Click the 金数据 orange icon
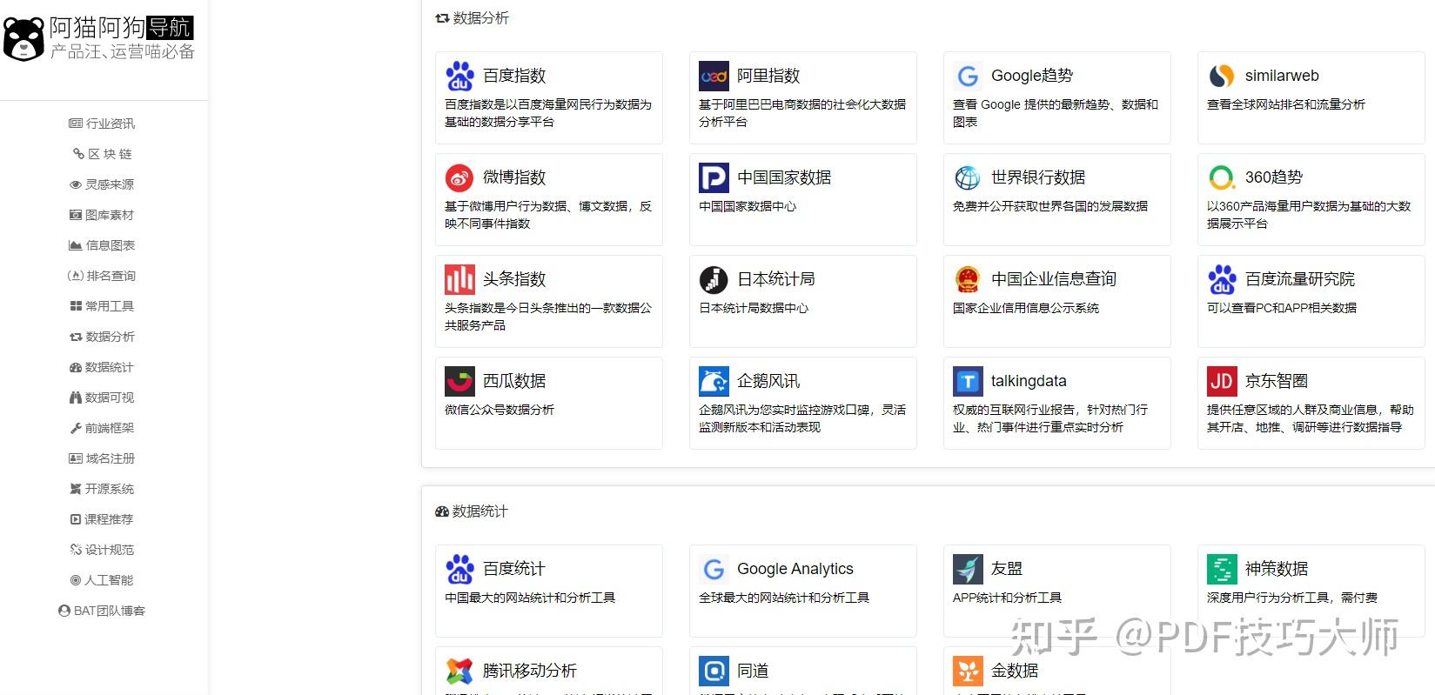This screenshot has width=1435, height=695. pyautogui.click(x=968, y=672)
